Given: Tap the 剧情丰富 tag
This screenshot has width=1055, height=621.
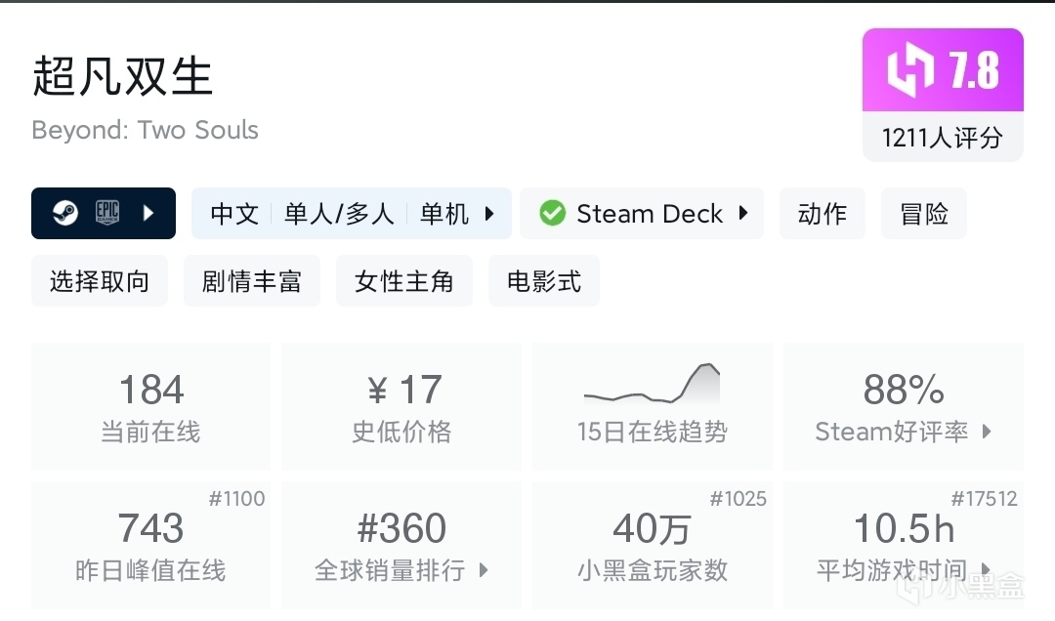Looking at the screenshot, I should pos(252,281).
